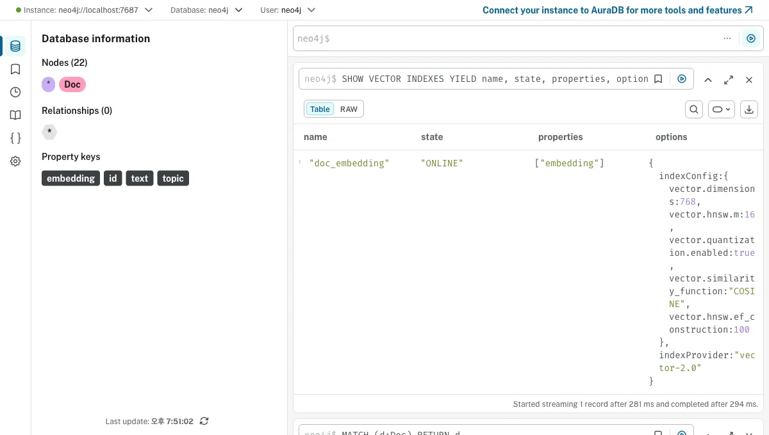Search within the result table

(694, 109)
